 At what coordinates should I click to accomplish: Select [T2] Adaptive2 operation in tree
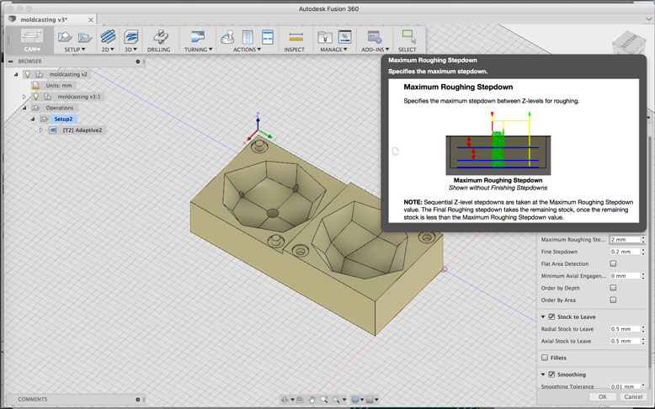83,130
